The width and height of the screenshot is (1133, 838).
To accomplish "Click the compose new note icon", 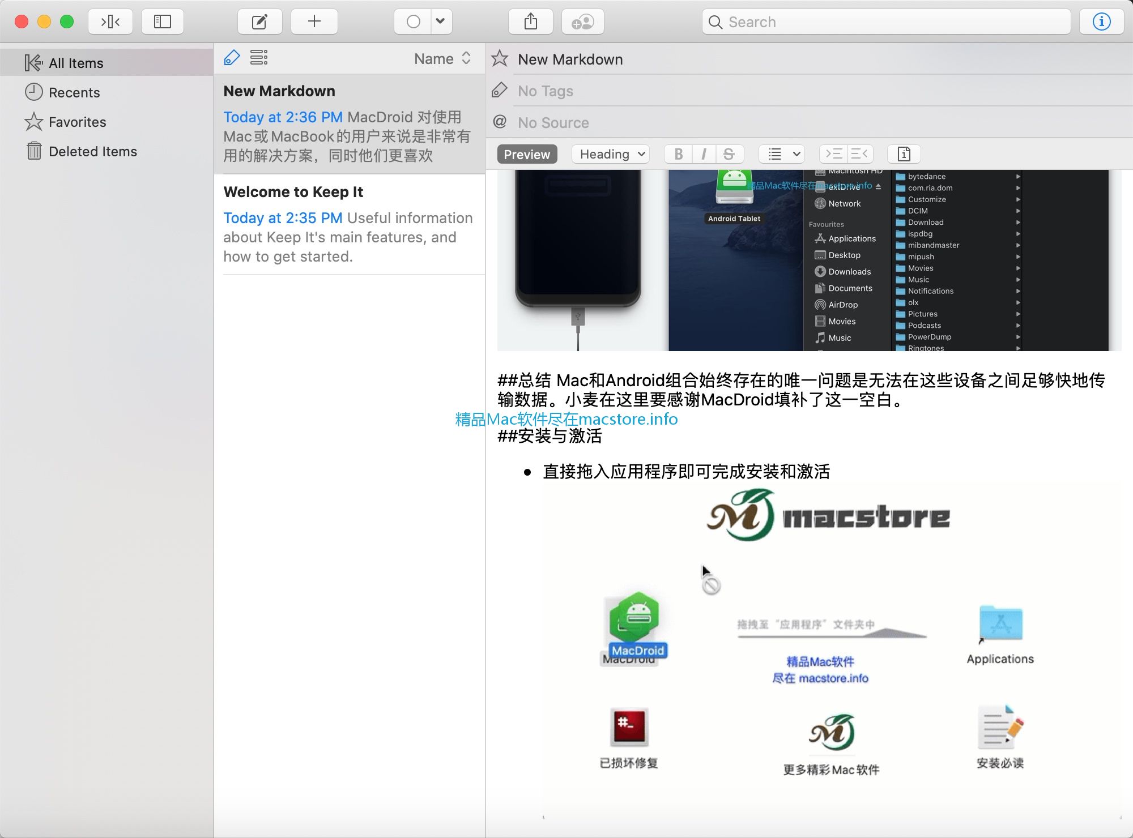I will tap(259, 22).
